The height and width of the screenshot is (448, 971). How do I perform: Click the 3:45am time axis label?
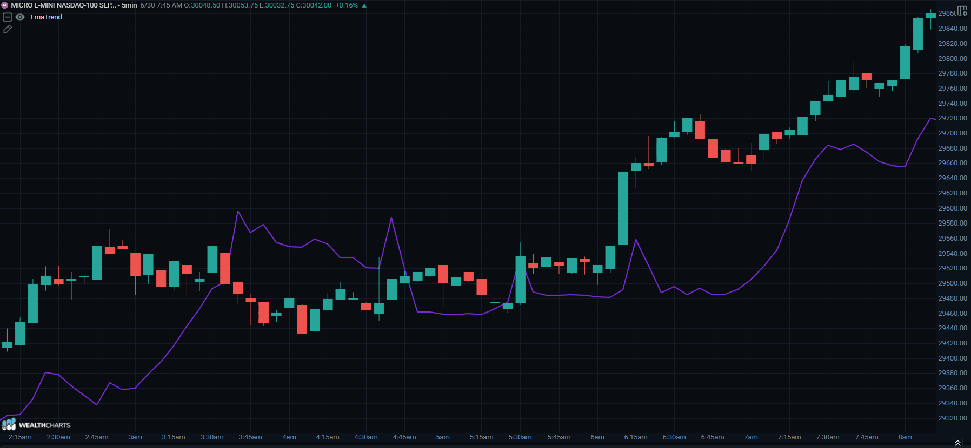click(250, 437)
